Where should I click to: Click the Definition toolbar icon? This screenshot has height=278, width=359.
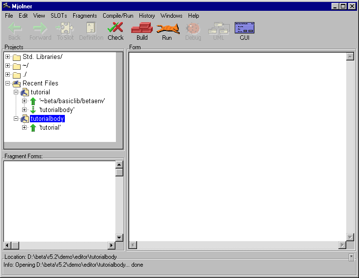[91, 28]
